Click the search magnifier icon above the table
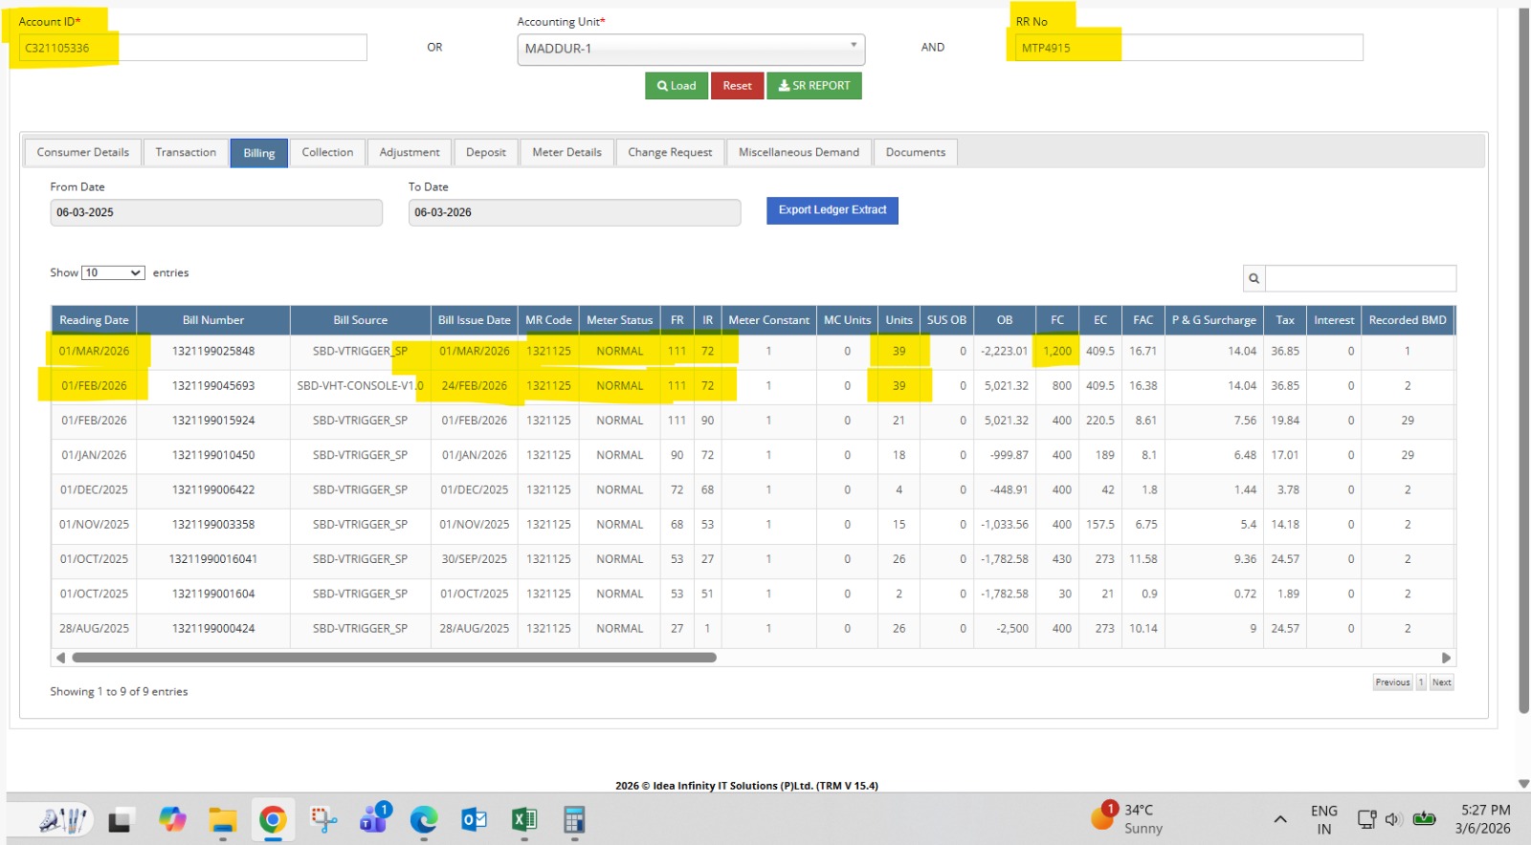This screenshot has width=1531, height=845. pyautogui.click(x=1254, y=278)
